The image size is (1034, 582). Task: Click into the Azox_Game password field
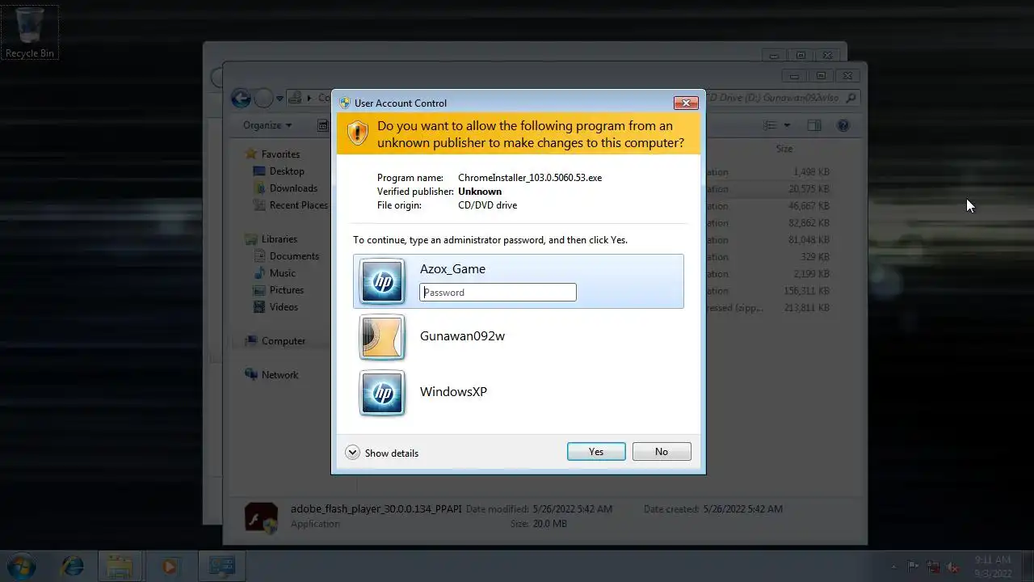[498, 292]
